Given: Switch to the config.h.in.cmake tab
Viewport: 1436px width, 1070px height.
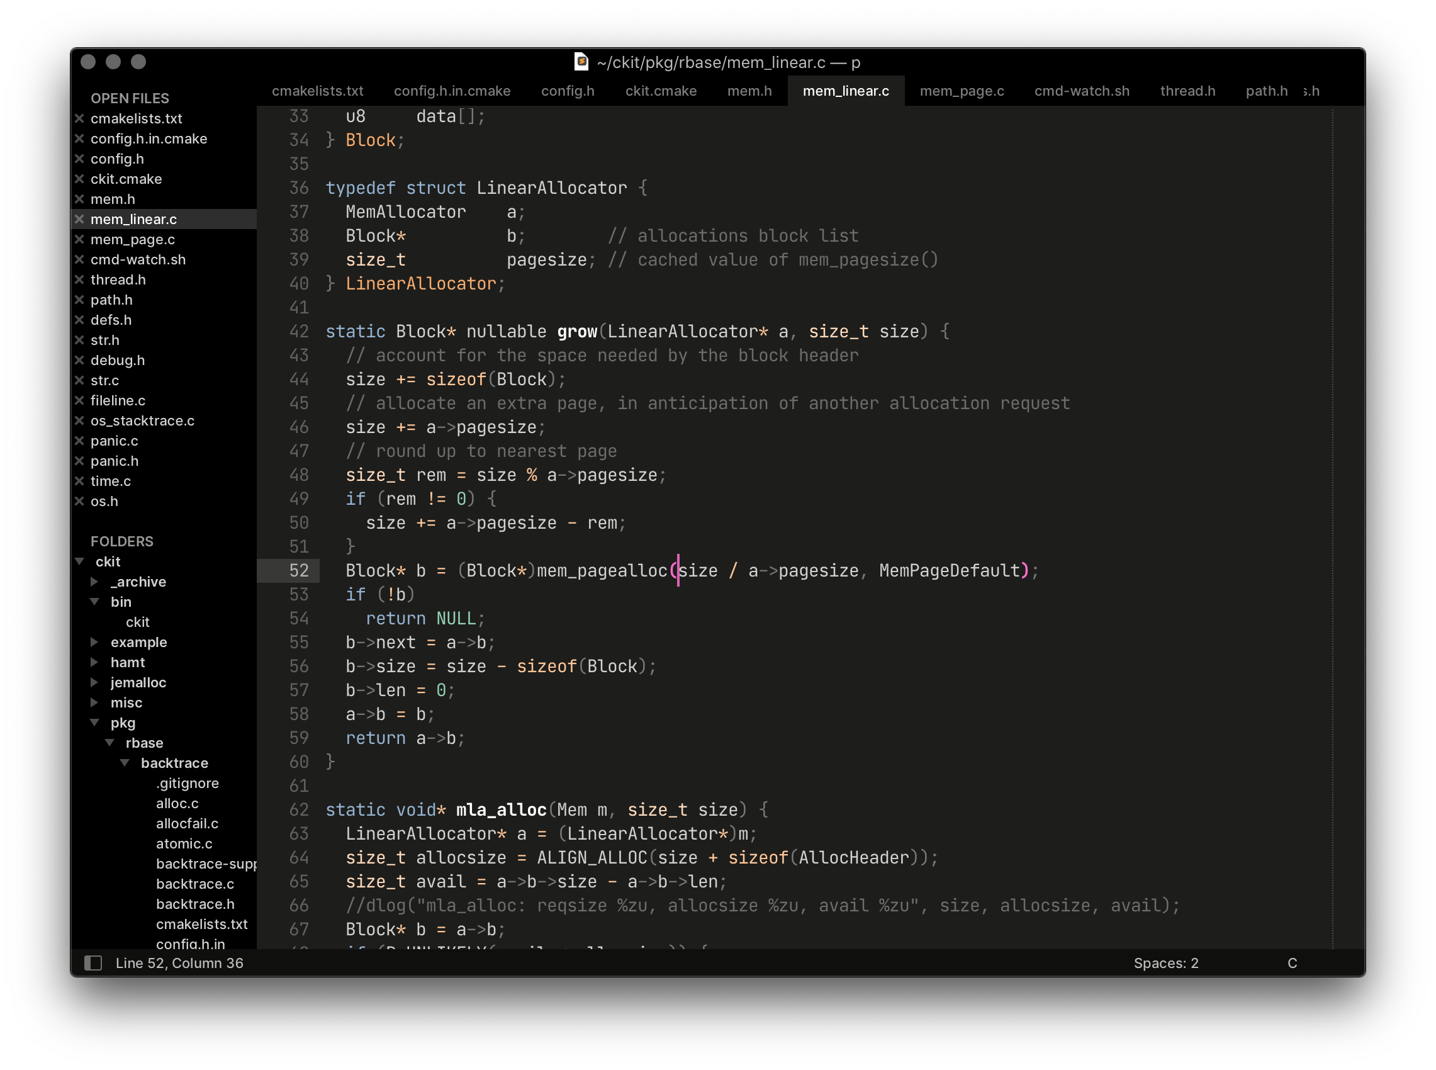Looking at the screenshot, I should pyautogui.click(x=452, y=91).
